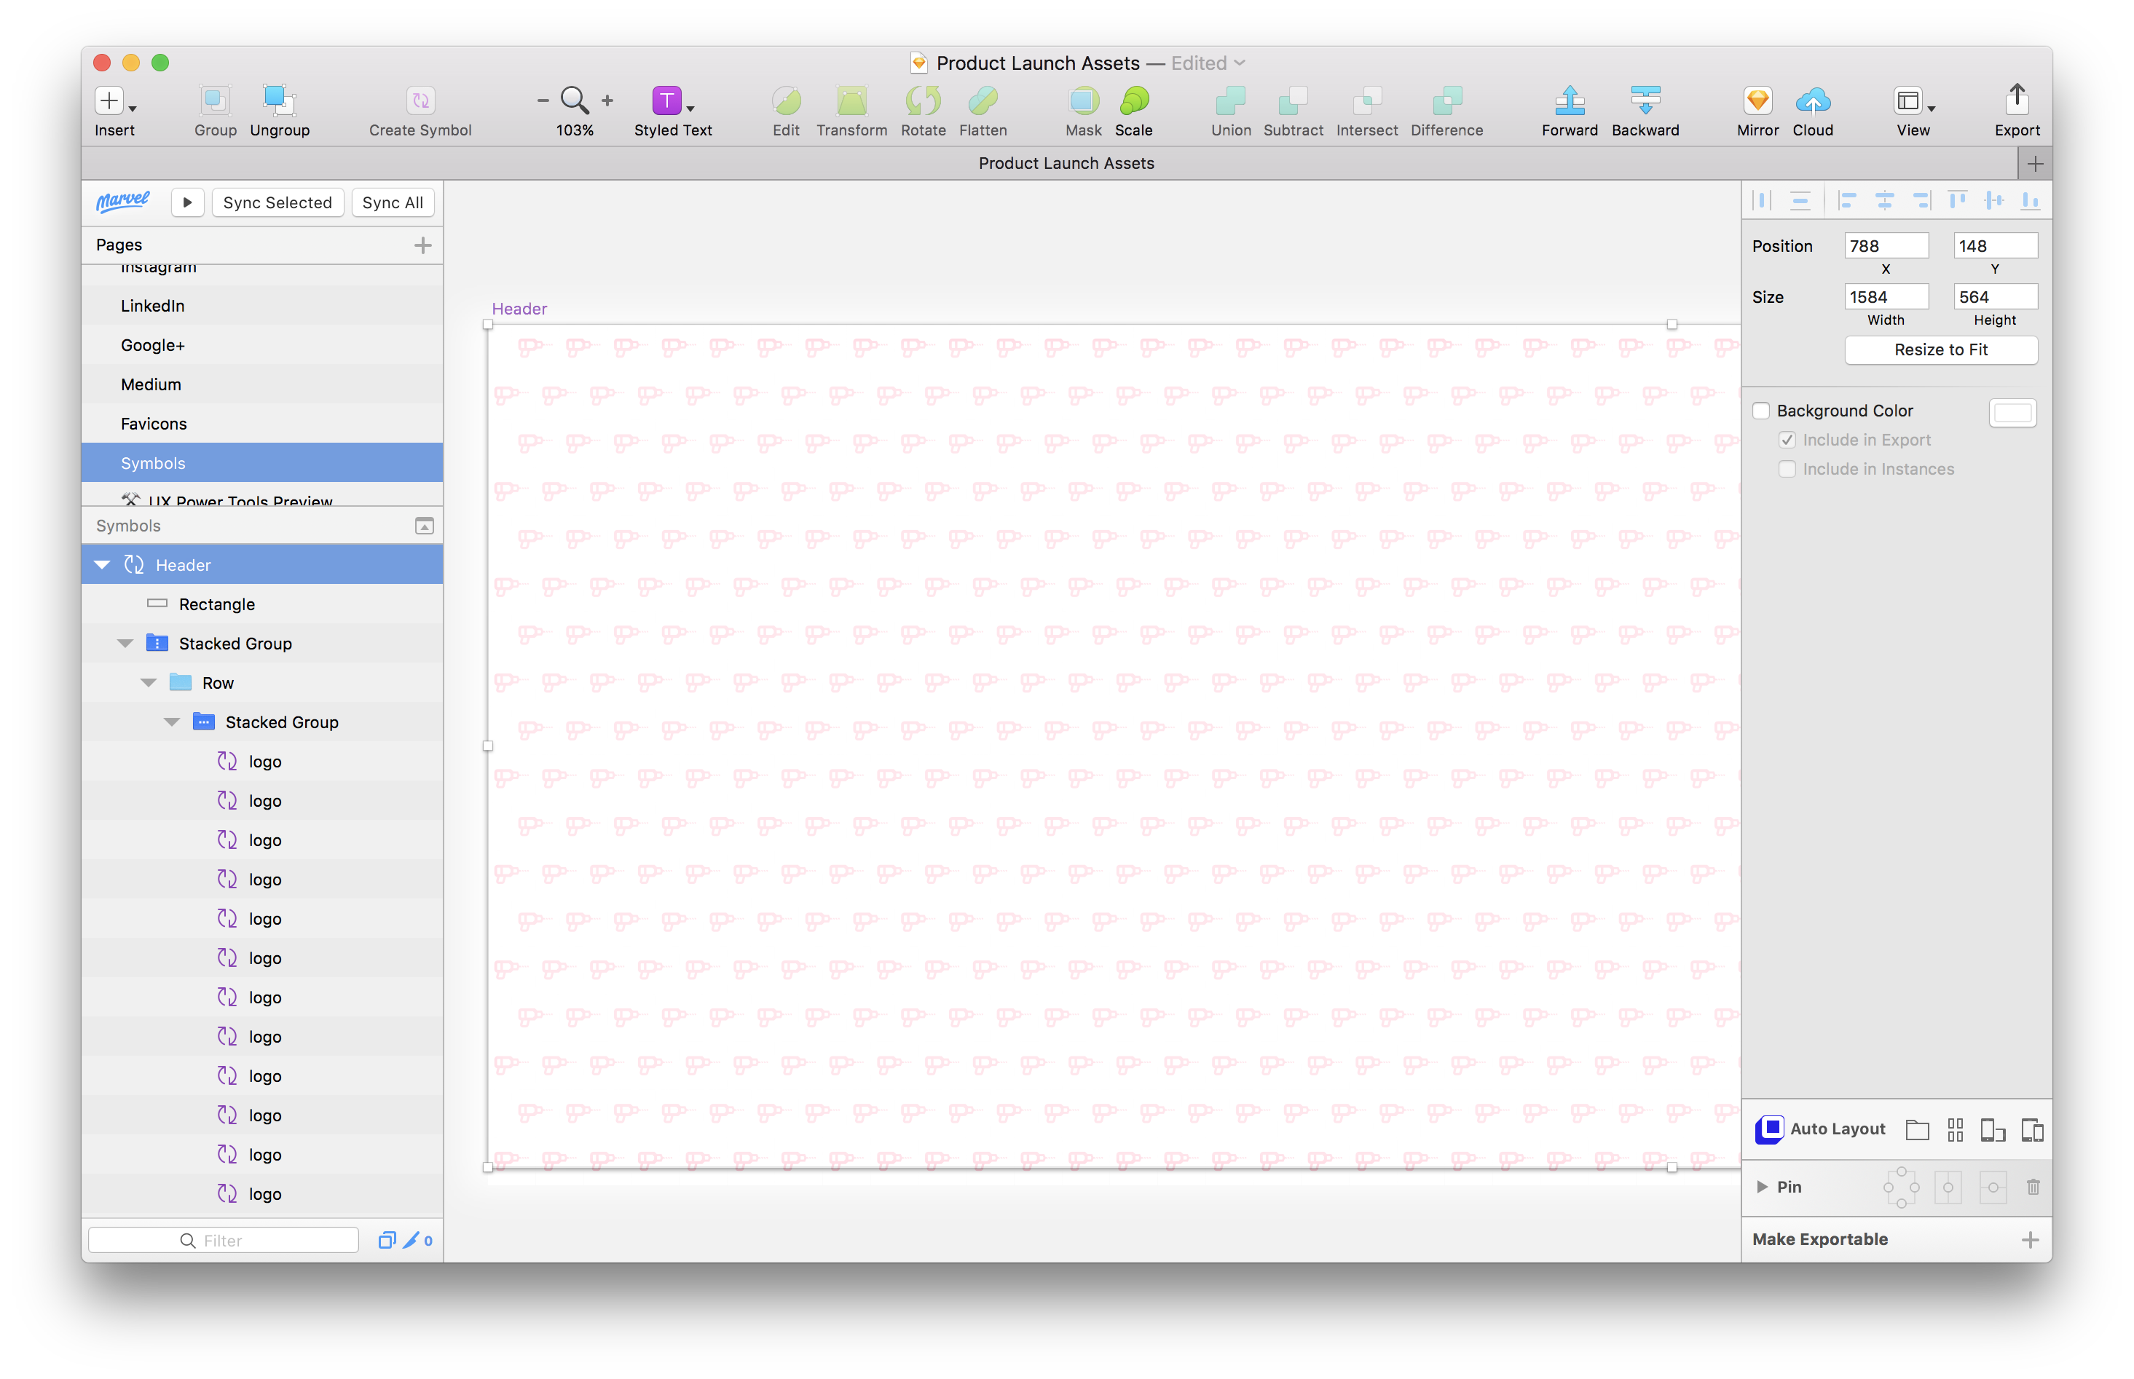This screenshot has height=1379, width=2134.
Task: Switch to the LinkedIn page
Action: click(x=153, y=307)
